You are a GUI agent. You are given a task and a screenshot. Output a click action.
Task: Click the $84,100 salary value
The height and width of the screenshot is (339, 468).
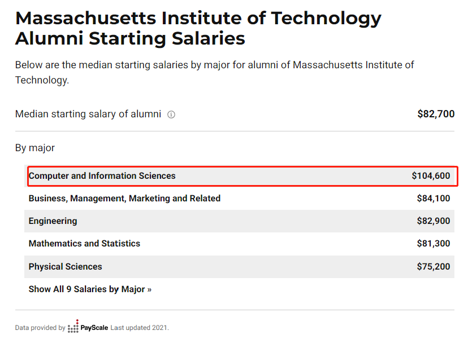pos(434,199)
